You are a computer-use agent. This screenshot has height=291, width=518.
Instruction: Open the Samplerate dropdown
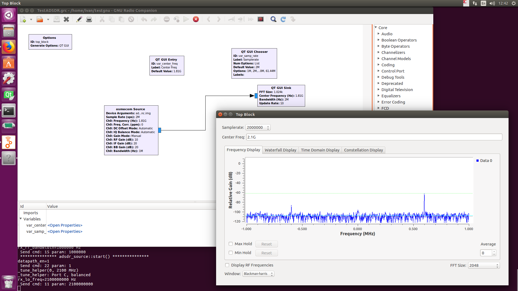coord(258,127)
